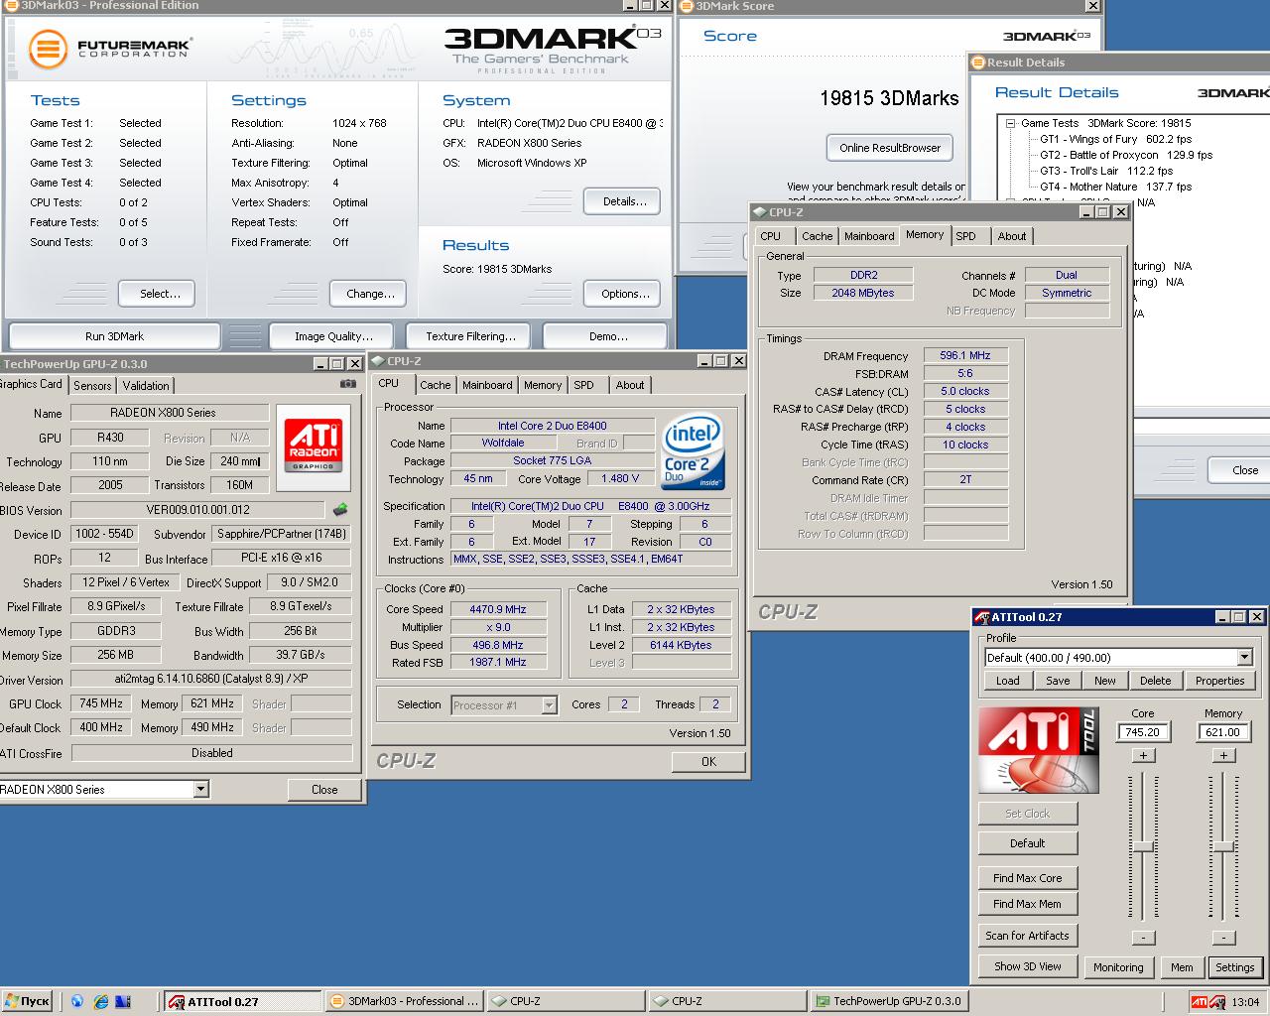1270x1016 pixels.
Task: Open the CPU-Z Processor #1 selection dropdown
Action: [549, 704]
